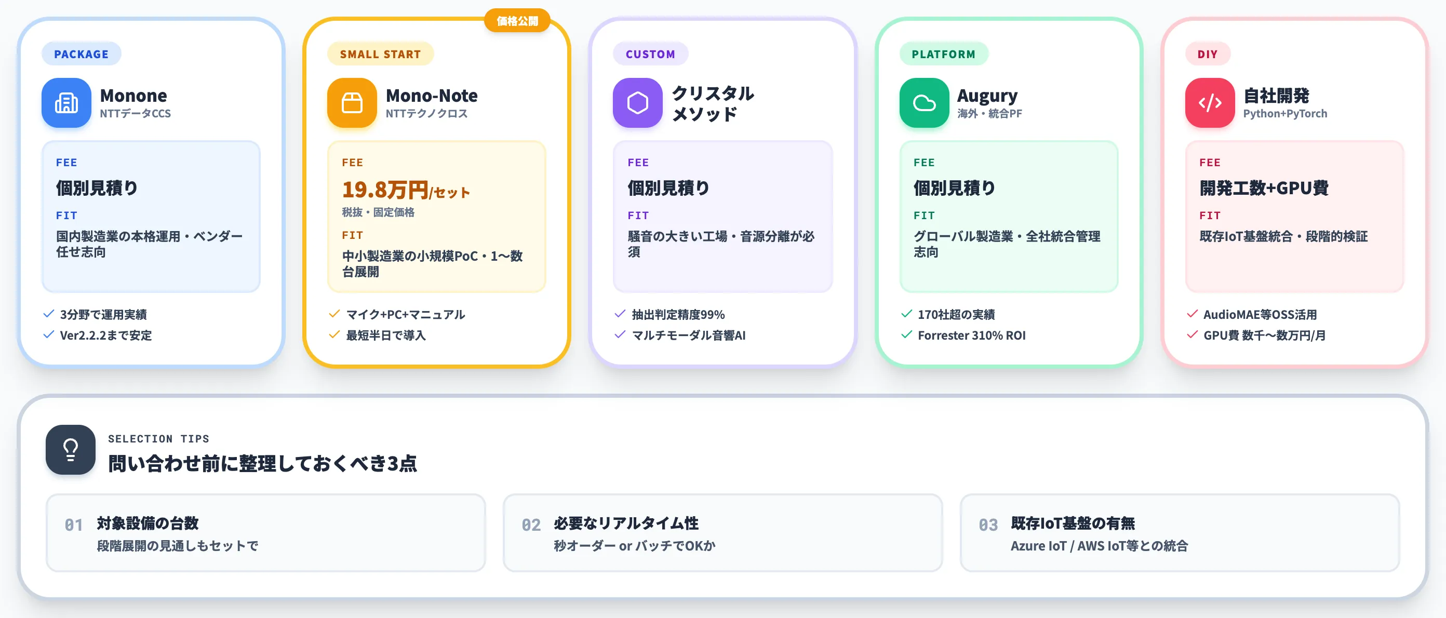Click 既存IoT基盤統合・段階的検証 fit text
Image resolution: width=1446 pixels, height=618 pixels.
pos(1284,236)
